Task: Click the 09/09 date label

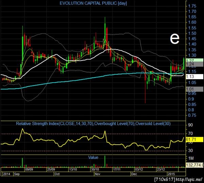Action: pos(29,169)
